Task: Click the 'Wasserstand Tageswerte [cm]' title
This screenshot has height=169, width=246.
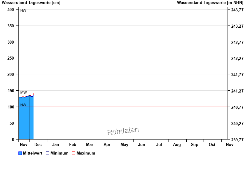Action: pos(31,3)
